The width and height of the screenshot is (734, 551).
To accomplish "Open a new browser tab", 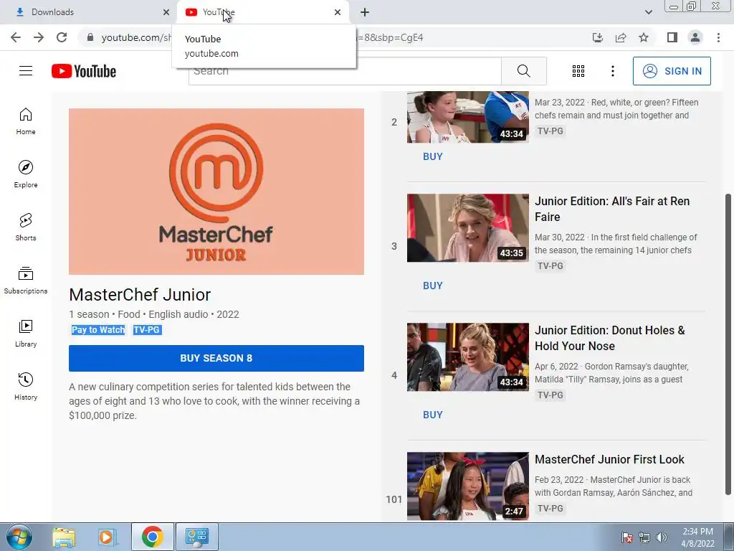I will point(365,12).
